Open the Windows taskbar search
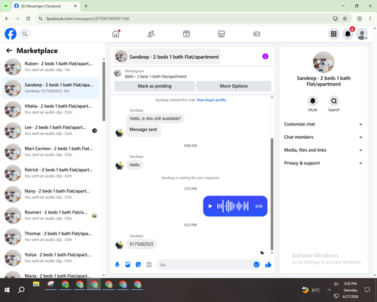Viewport: 377px width, 302px height. click(x=21, y=290)
